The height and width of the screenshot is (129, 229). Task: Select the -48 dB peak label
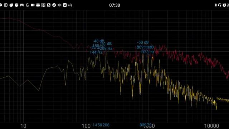99,41
